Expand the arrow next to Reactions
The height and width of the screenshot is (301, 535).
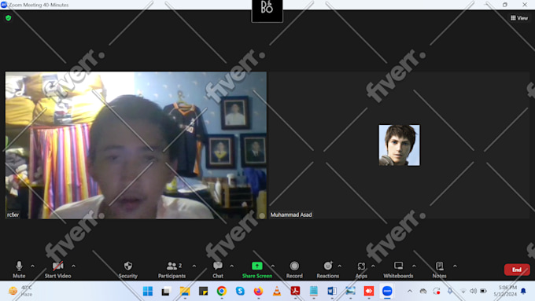[x=340, y=266]
